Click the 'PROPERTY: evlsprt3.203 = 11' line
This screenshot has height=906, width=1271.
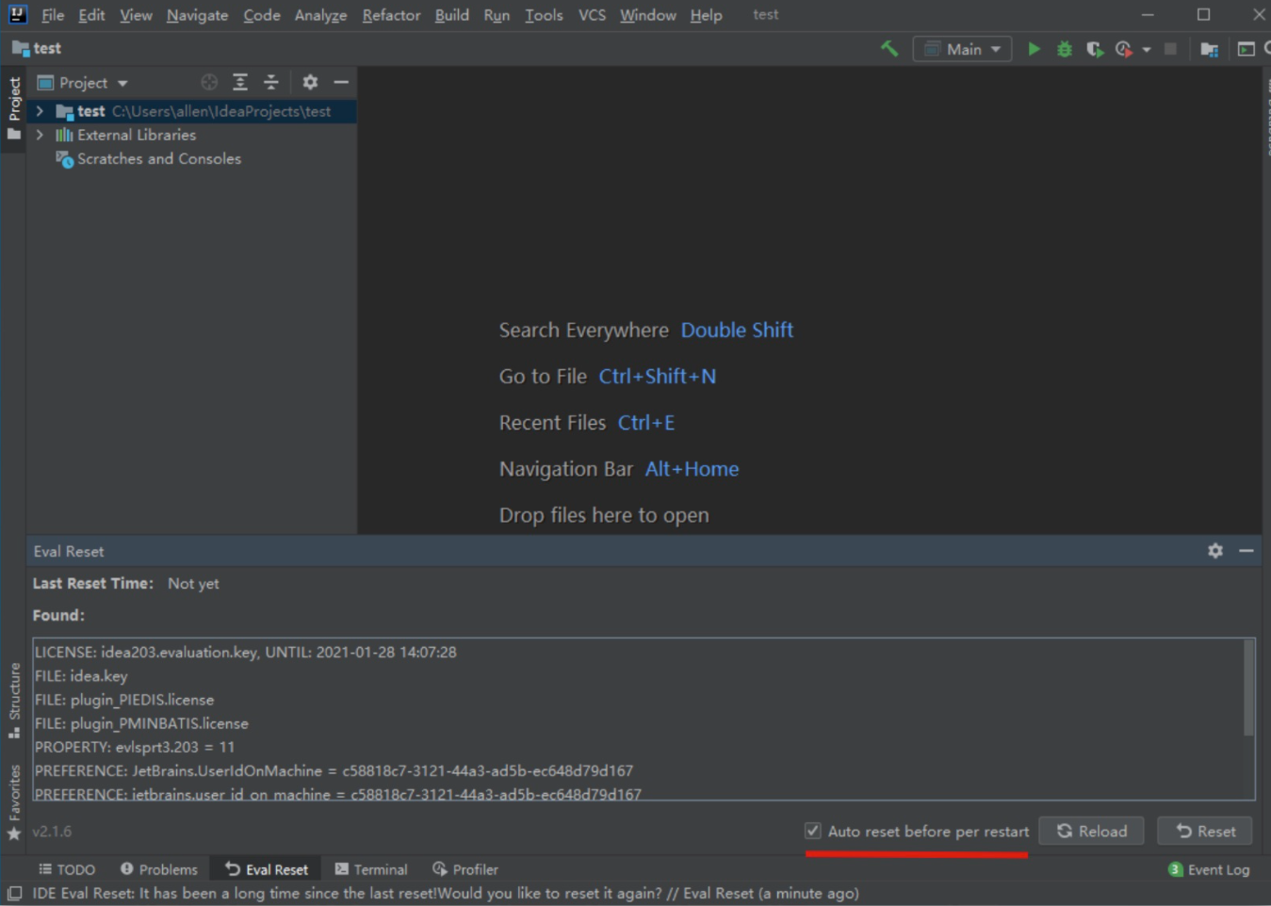click(x=135, y=747)
